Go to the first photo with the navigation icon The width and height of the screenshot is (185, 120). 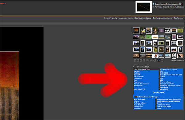coord(135,60)
